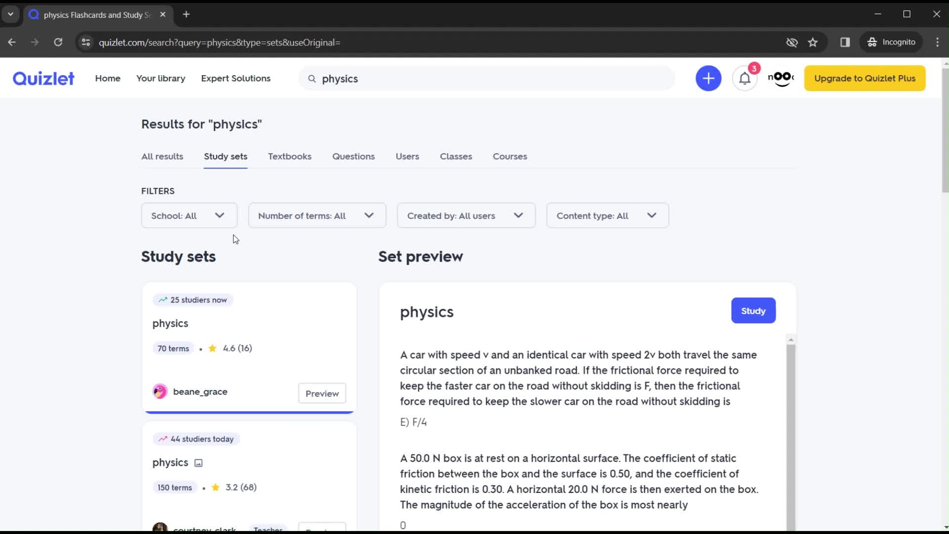
Task: Bookmark this page with the star icon
Action: (813, 43)
